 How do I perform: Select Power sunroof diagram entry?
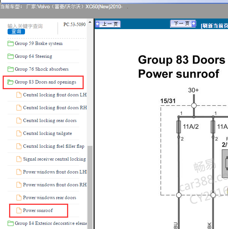pos(38,210)
